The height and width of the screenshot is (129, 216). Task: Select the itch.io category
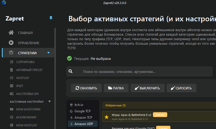click(x=83, y=105)
